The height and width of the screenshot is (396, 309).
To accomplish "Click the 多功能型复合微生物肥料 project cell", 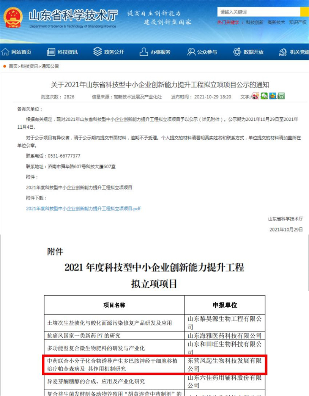I will click(114, 348).
